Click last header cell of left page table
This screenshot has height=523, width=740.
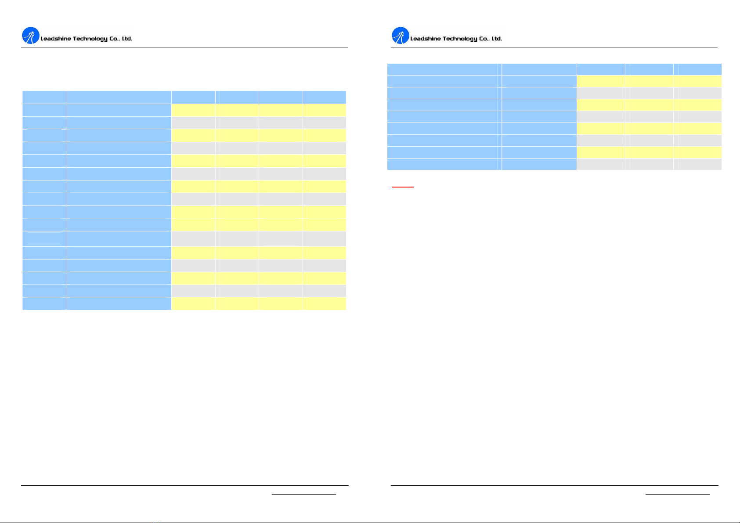[x=324, y=97]
